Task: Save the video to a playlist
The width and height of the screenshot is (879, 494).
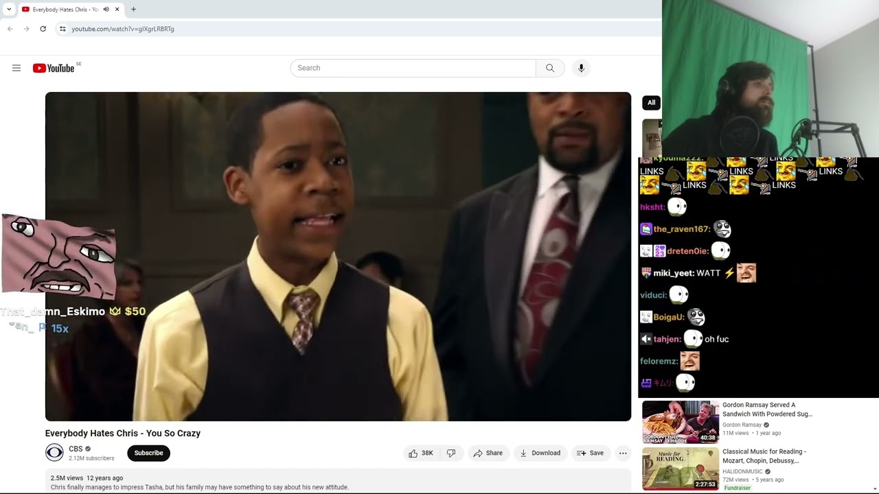Action: 590,453
